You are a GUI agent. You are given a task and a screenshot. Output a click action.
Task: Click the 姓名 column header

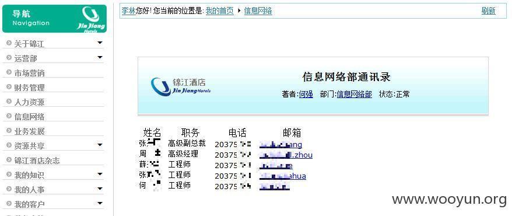click(152, 133)
